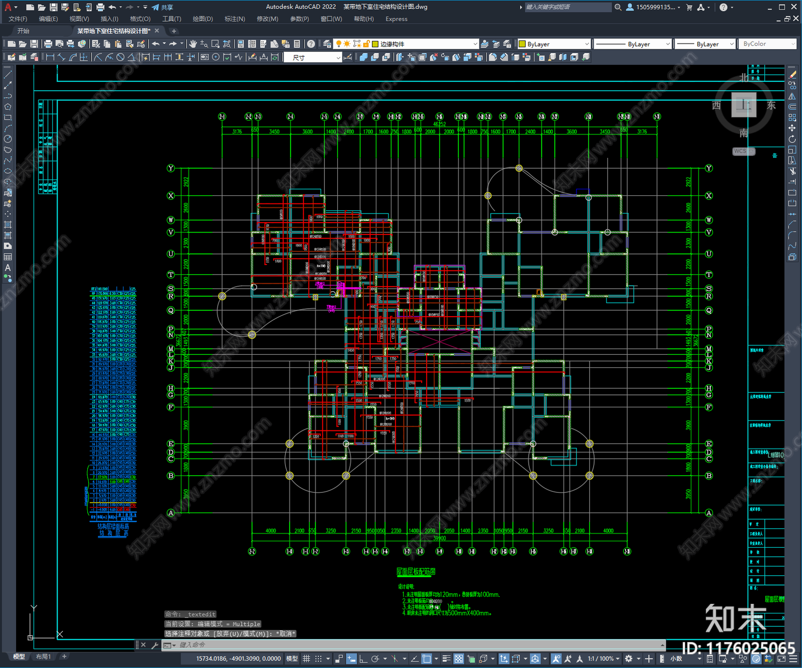Open the ByLayer color dropdown
This screenshot has height=668, width=802.
coord(554,44)
